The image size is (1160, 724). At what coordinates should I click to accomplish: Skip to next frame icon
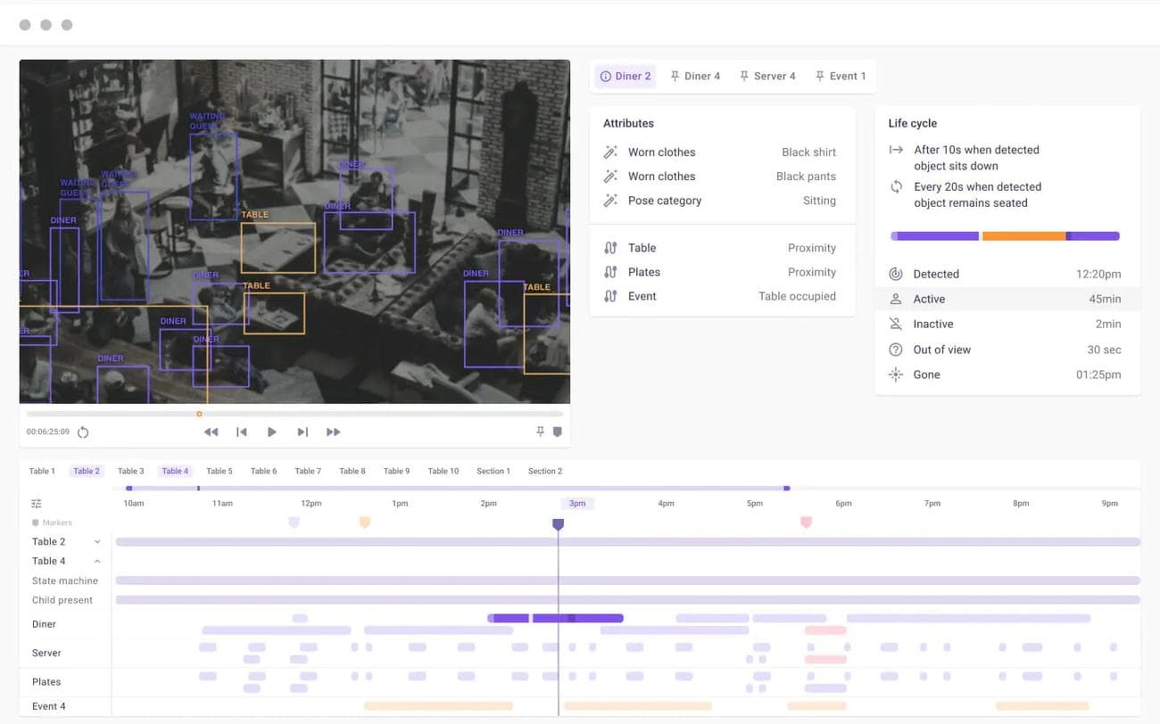302,432
